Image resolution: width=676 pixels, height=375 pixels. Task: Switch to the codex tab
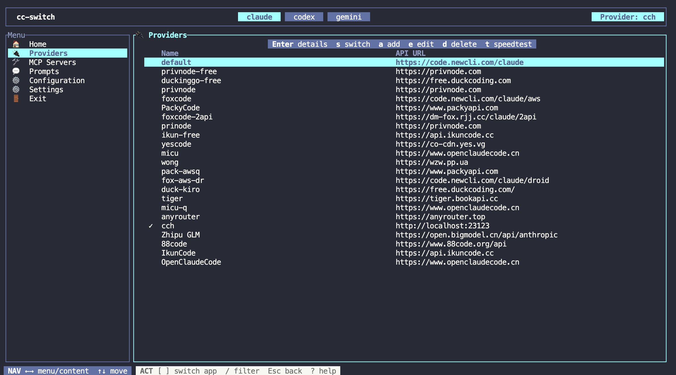coord(304,17)
